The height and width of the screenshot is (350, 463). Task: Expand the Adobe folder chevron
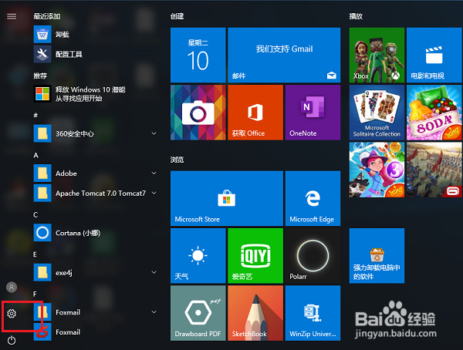click(x=154, y=173)
